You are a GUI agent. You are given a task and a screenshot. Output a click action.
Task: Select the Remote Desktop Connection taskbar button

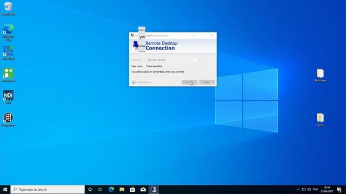(x=154, y=189)
